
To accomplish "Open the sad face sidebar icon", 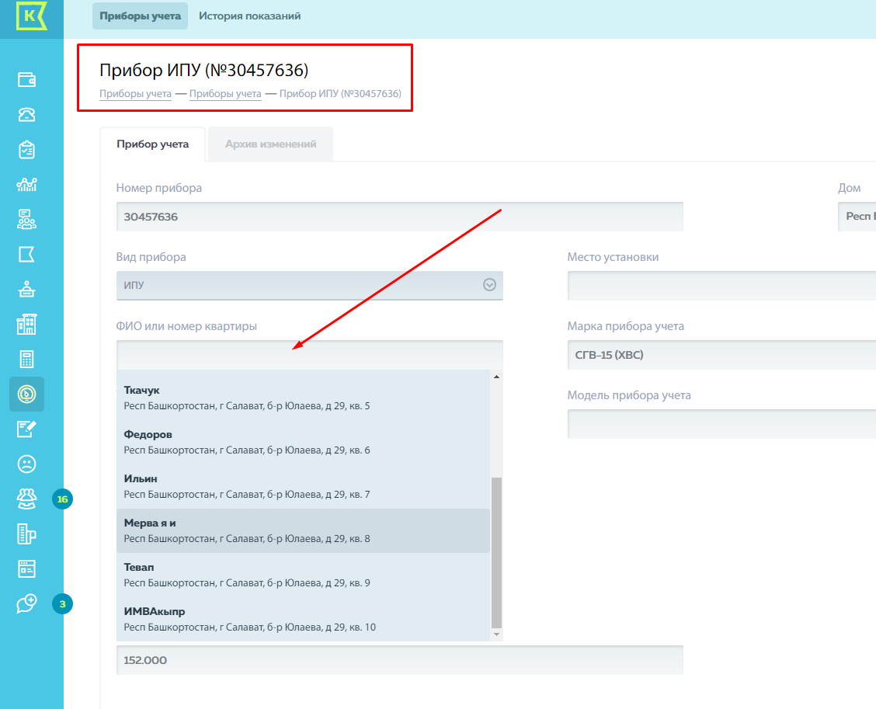I will pyautogui.click(x=27, y=464).
